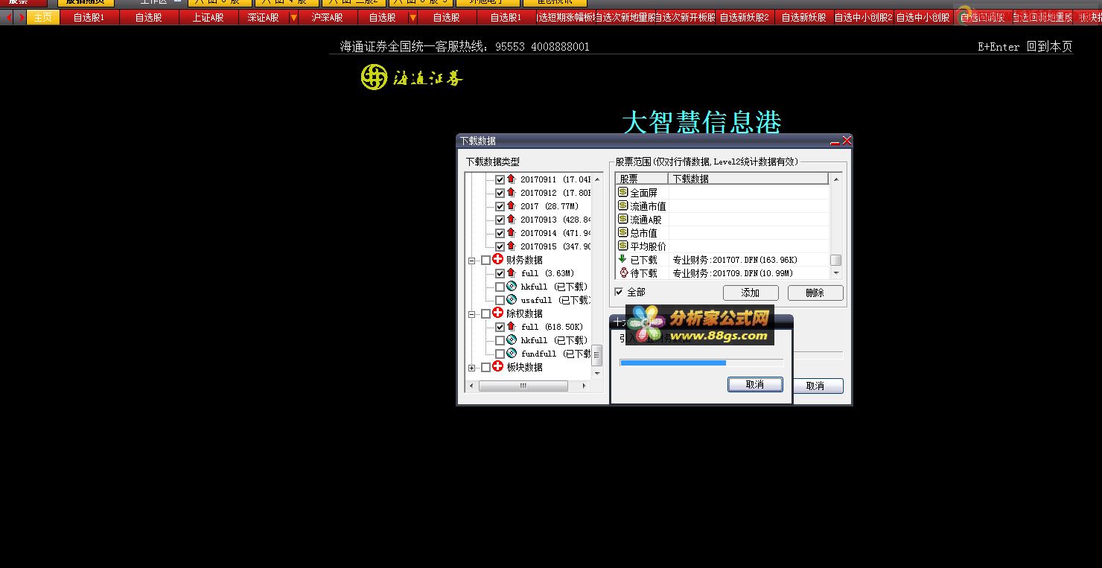Click data type tree scroll-down arrow
Image resolution: width=1102 pixels, height=568 pixels.
point(597,373)
